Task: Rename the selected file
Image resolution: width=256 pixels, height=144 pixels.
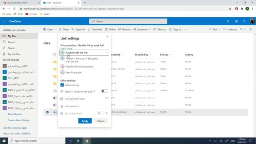Action: pyautogui.click(x=124, y=29)
